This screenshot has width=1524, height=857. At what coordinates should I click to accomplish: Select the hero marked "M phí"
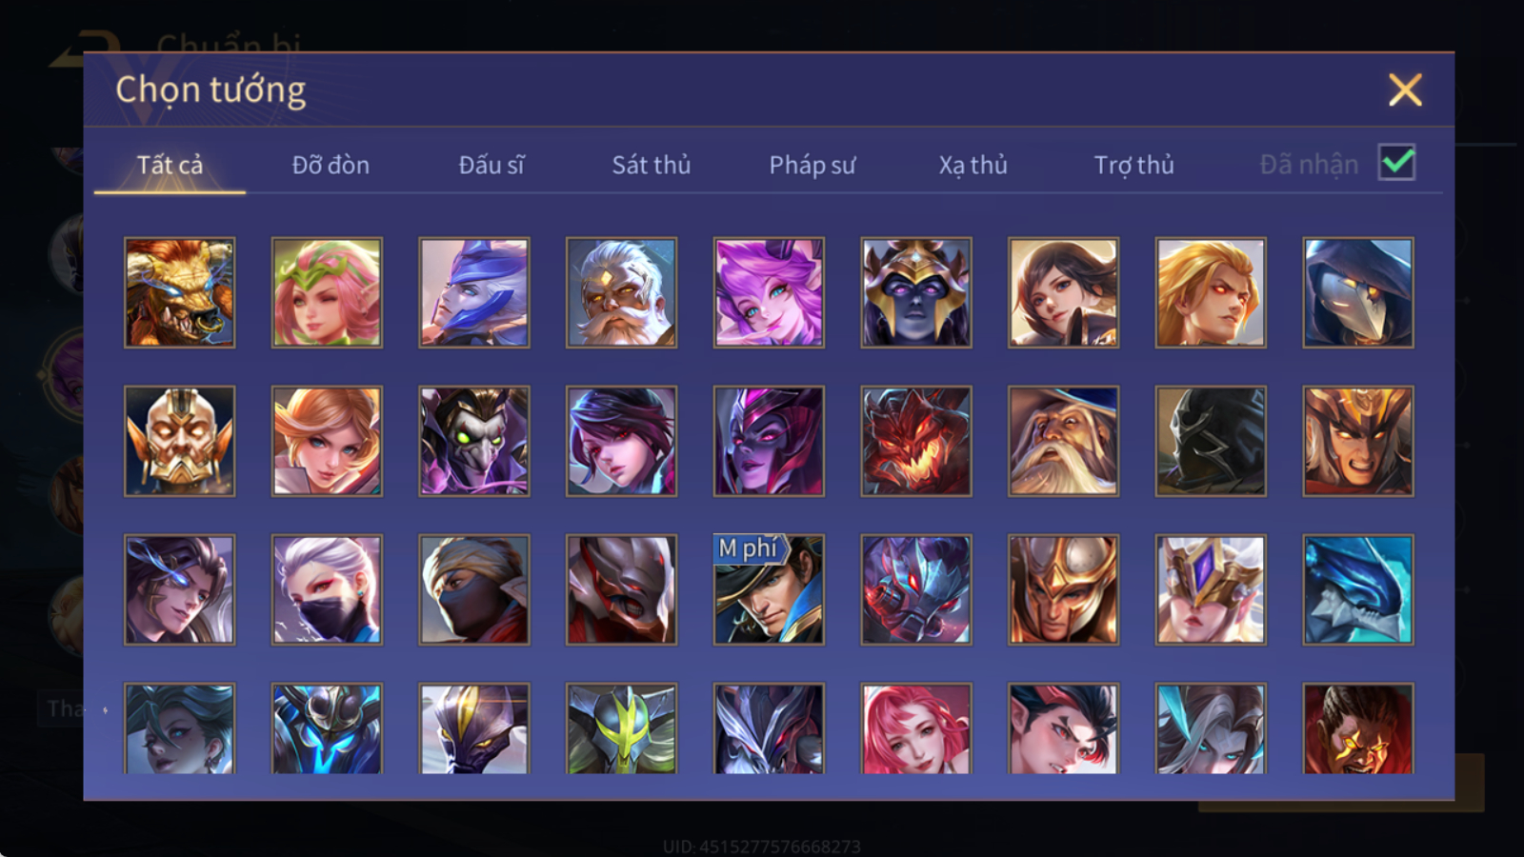coord(769,589)
